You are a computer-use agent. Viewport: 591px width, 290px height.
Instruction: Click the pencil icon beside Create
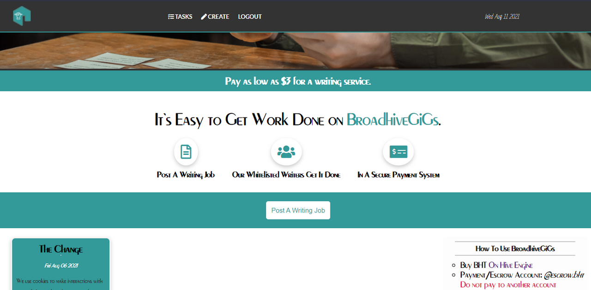(204, 17)
